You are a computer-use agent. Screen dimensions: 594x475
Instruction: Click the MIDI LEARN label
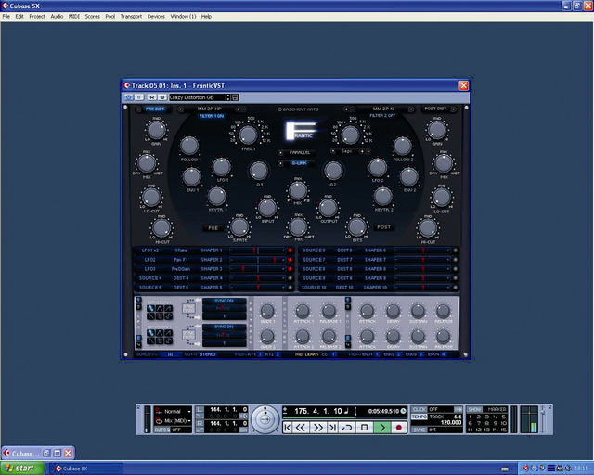pos(306,354)
